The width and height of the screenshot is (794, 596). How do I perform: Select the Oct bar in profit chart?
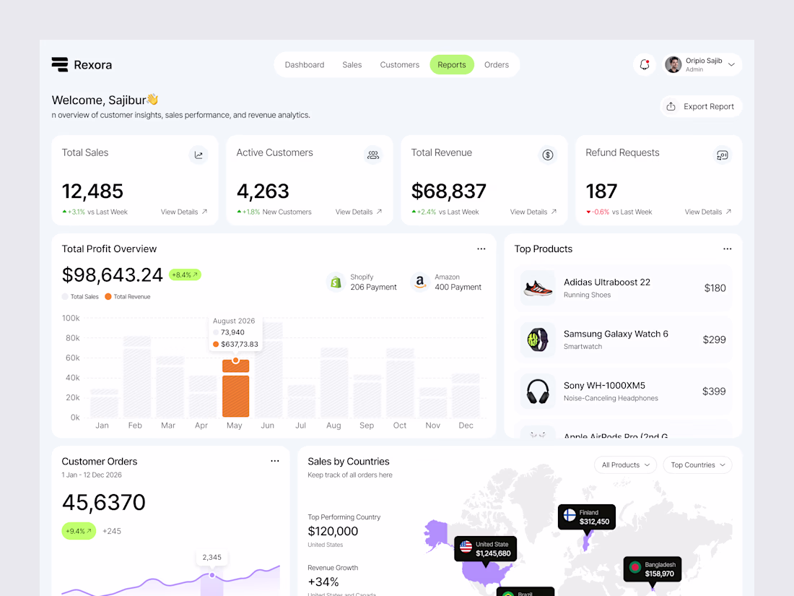pyautogui.click(x=400, y=383)
